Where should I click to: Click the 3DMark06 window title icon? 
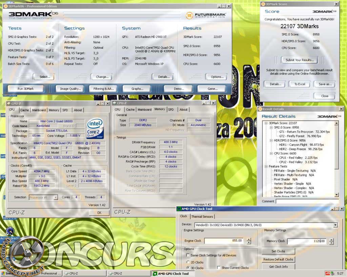6,6
